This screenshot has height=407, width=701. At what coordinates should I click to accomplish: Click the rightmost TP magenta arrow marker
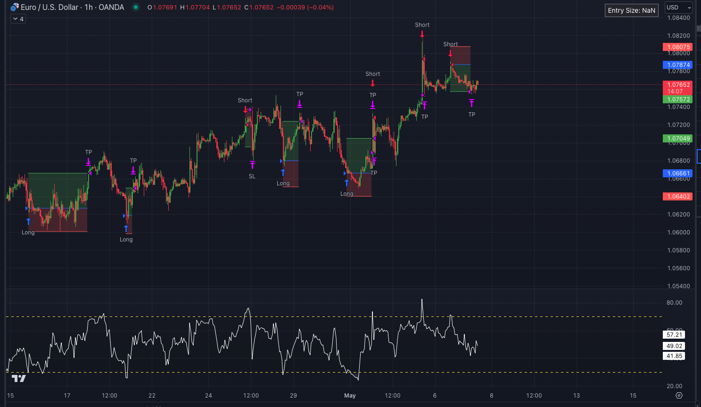point(471,103)
